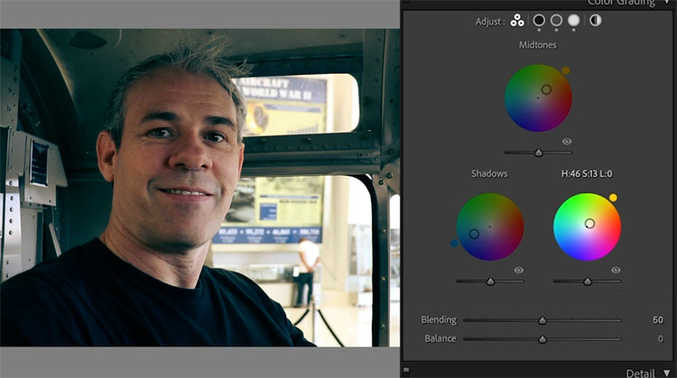The height and width of the screenshot is (378, 677).
Task: Switch to Midtones adjust mode icon
Action: (x=557, y=20)
